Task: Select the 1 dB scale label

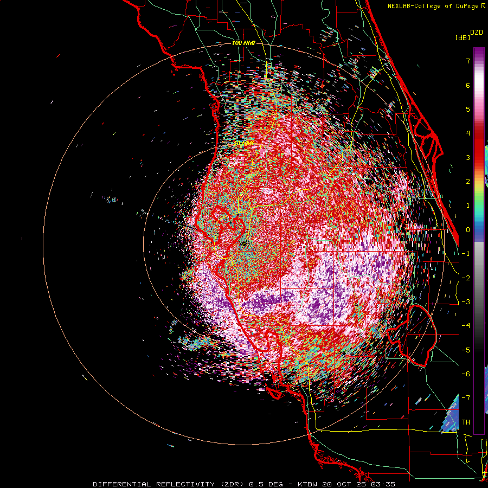Action: coord(468,206)
